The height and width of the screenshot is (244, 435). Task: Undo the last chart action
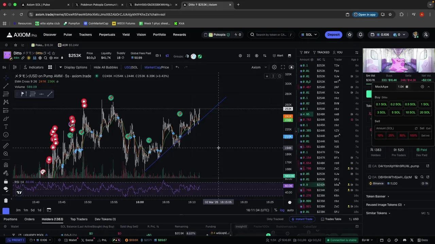pyautogui.click(x=177, y=67)
